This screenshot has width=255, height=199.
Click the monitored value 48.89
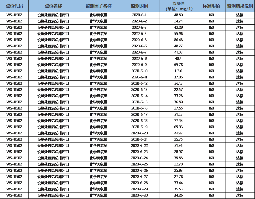(178, 15)
